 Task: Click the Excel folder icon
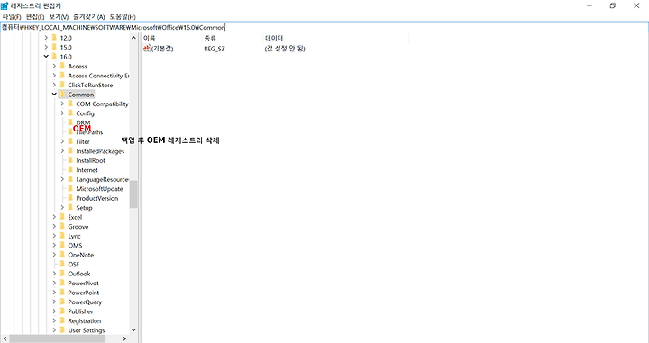click(62, 217)
